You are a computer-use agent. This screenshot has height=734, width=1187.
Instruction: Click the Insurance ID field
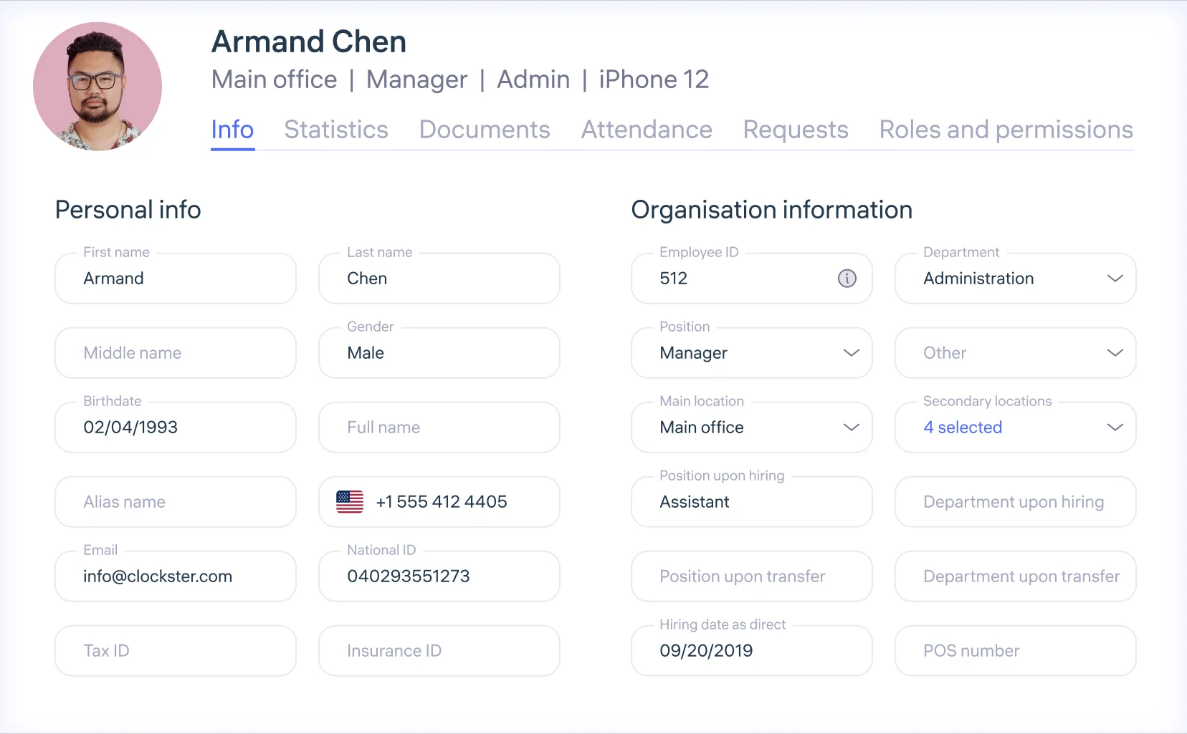(x=439, y=651)
